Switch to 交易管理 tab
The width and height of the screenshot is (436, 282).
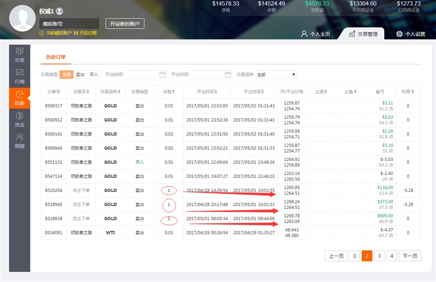(x=363, y=34)
